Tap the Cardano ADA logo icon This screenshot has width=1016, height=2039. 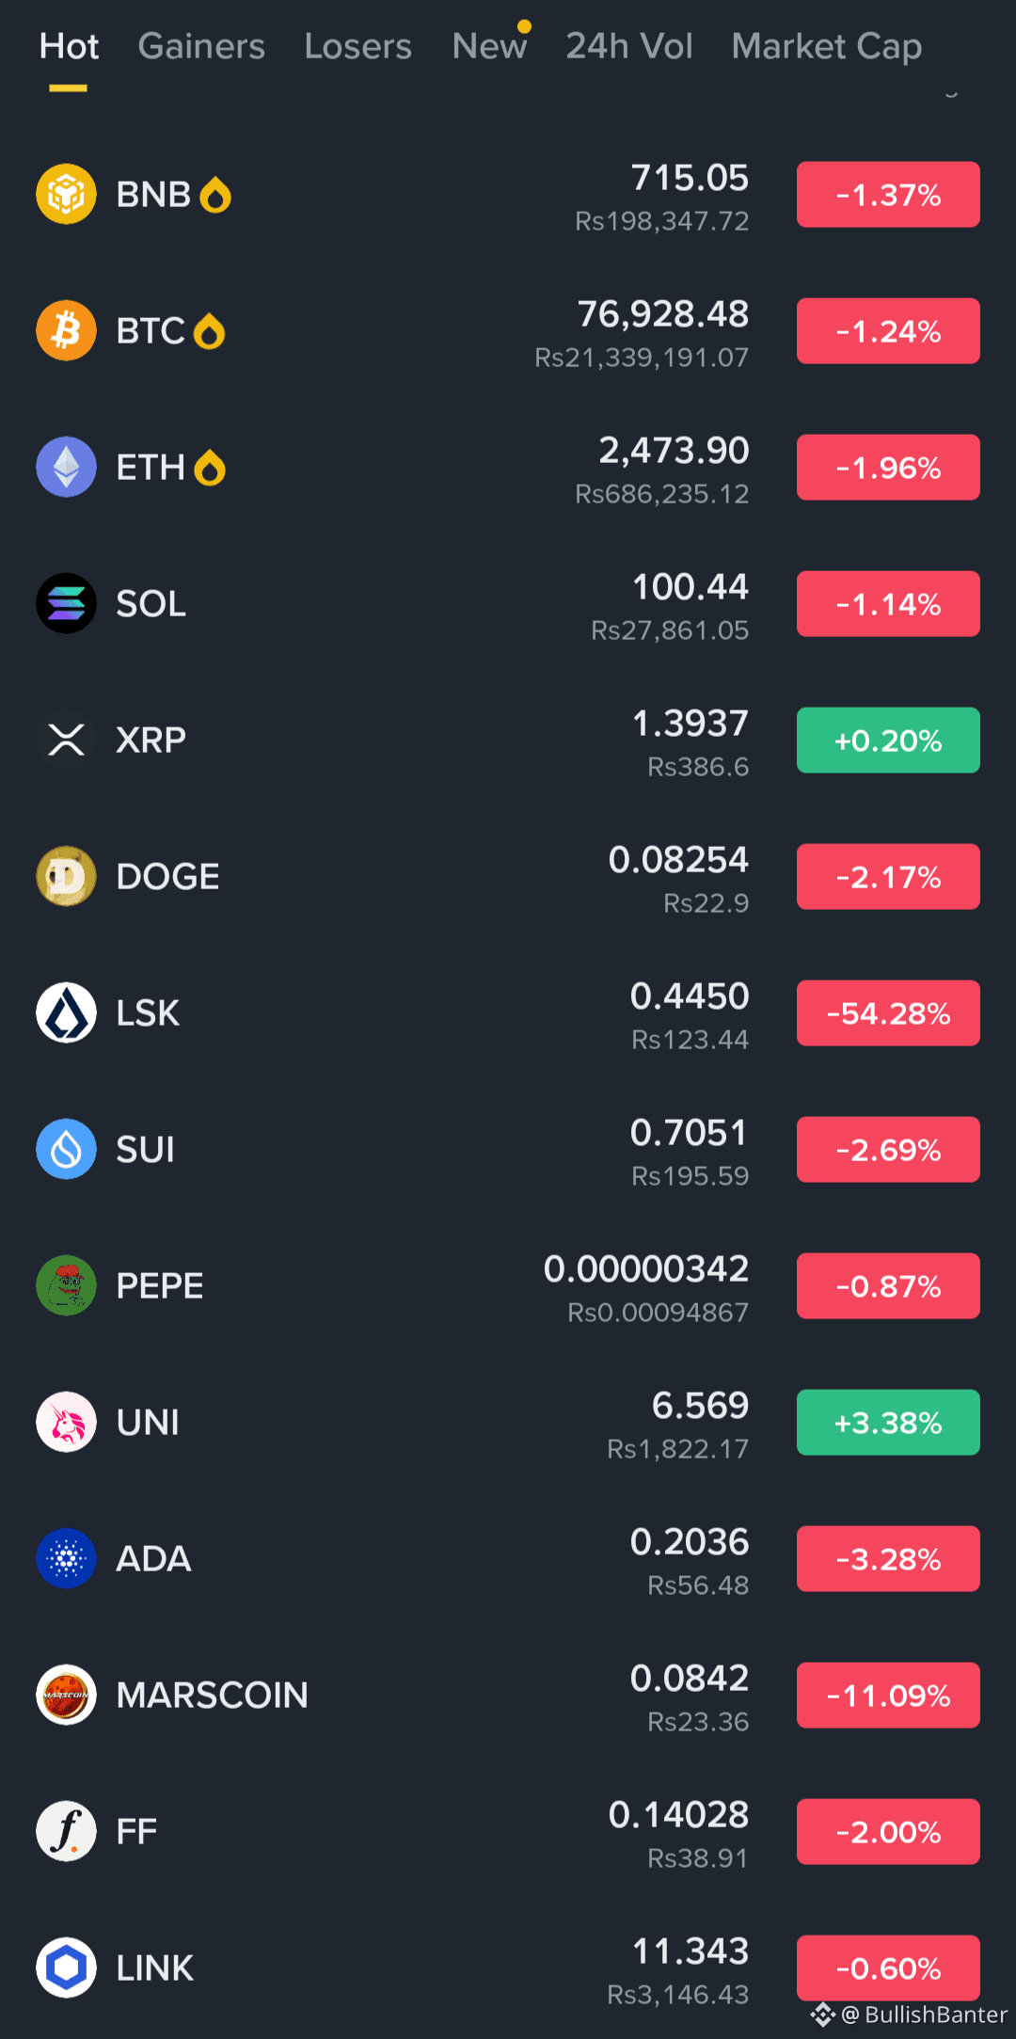pos(66,1558)
